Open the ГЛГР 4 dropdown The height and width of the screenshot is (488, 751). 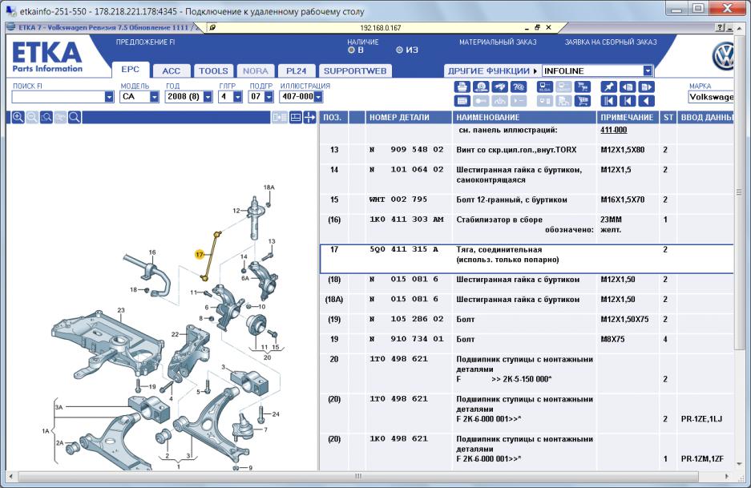pyautogui.click(x=237, y=97)
